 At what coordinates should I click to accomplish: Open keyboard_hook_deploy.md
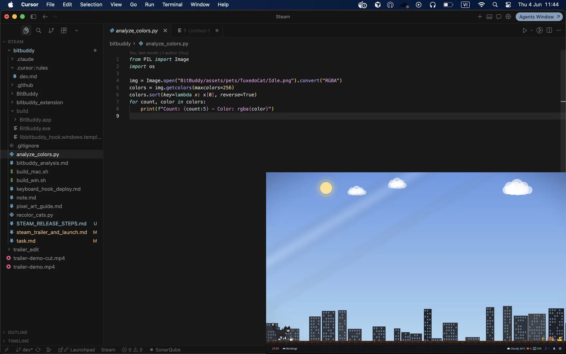click(x=52, y=189)
